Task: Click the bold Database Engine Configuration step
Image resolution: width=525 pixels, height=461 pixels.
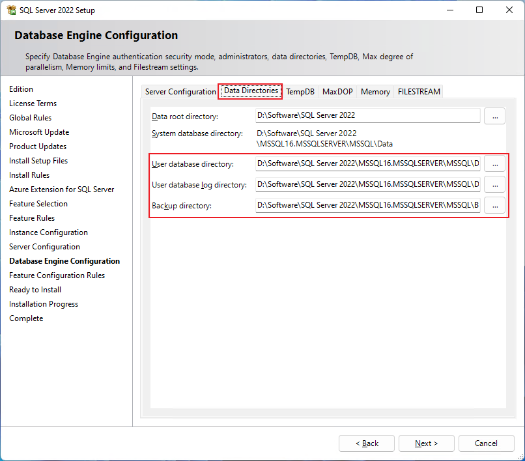Action: (64, 261)
